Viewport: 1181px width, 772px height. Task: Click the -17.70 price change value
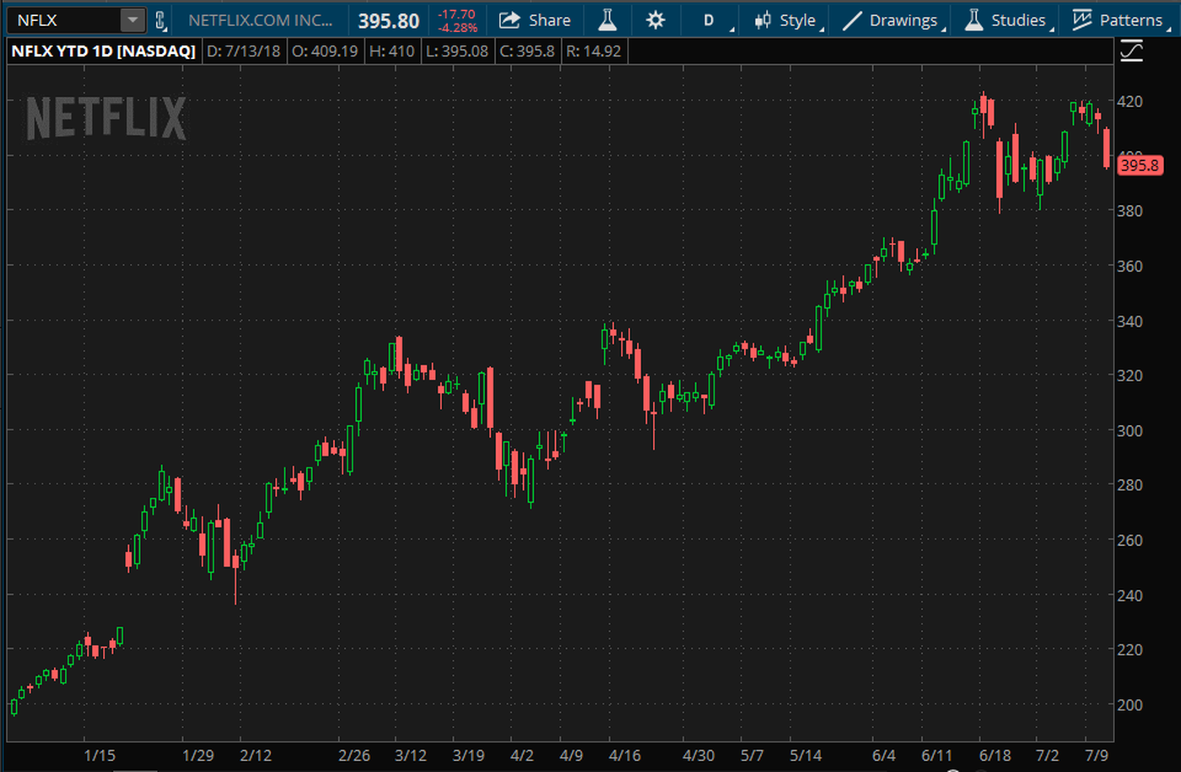[x=456, y=13]
